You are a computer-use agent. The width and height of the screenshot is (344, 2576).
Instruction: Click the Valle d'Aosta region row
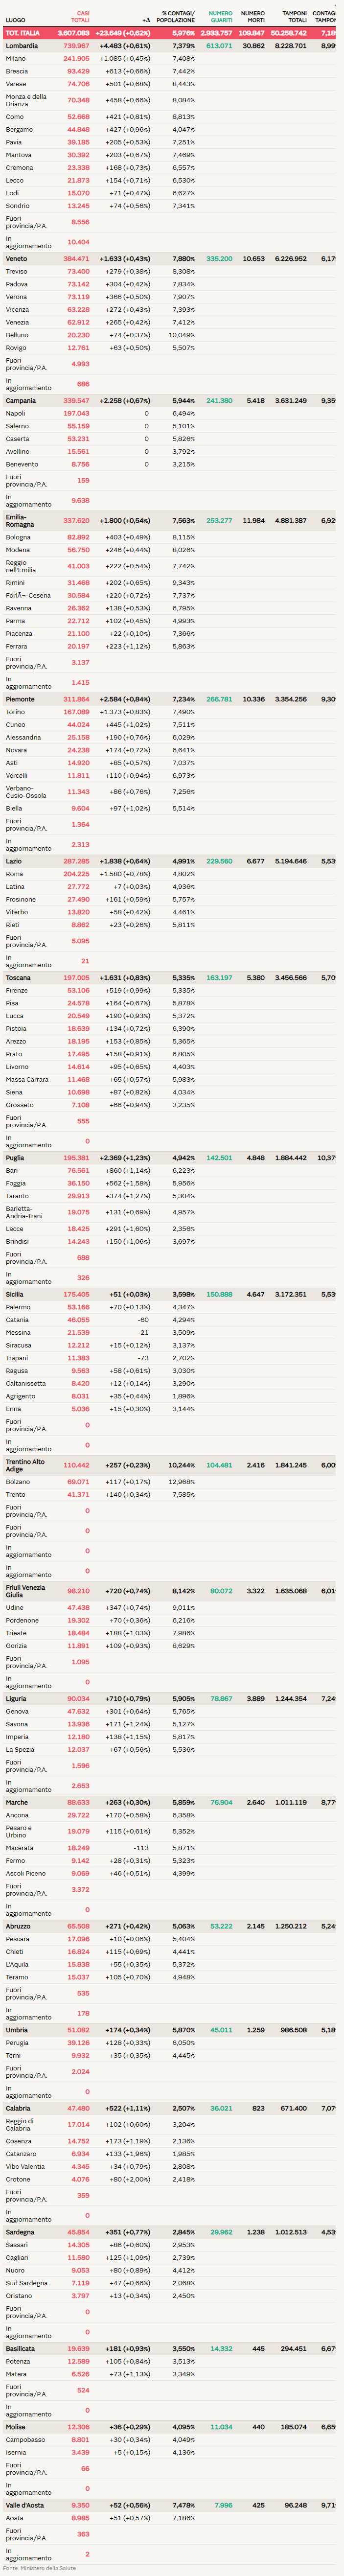coord(24,2497)
